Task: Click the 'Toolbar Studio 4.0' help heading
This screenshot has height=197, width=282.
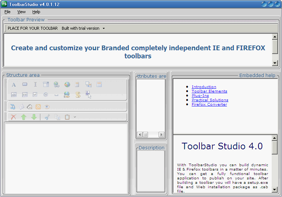Action: 222,146
